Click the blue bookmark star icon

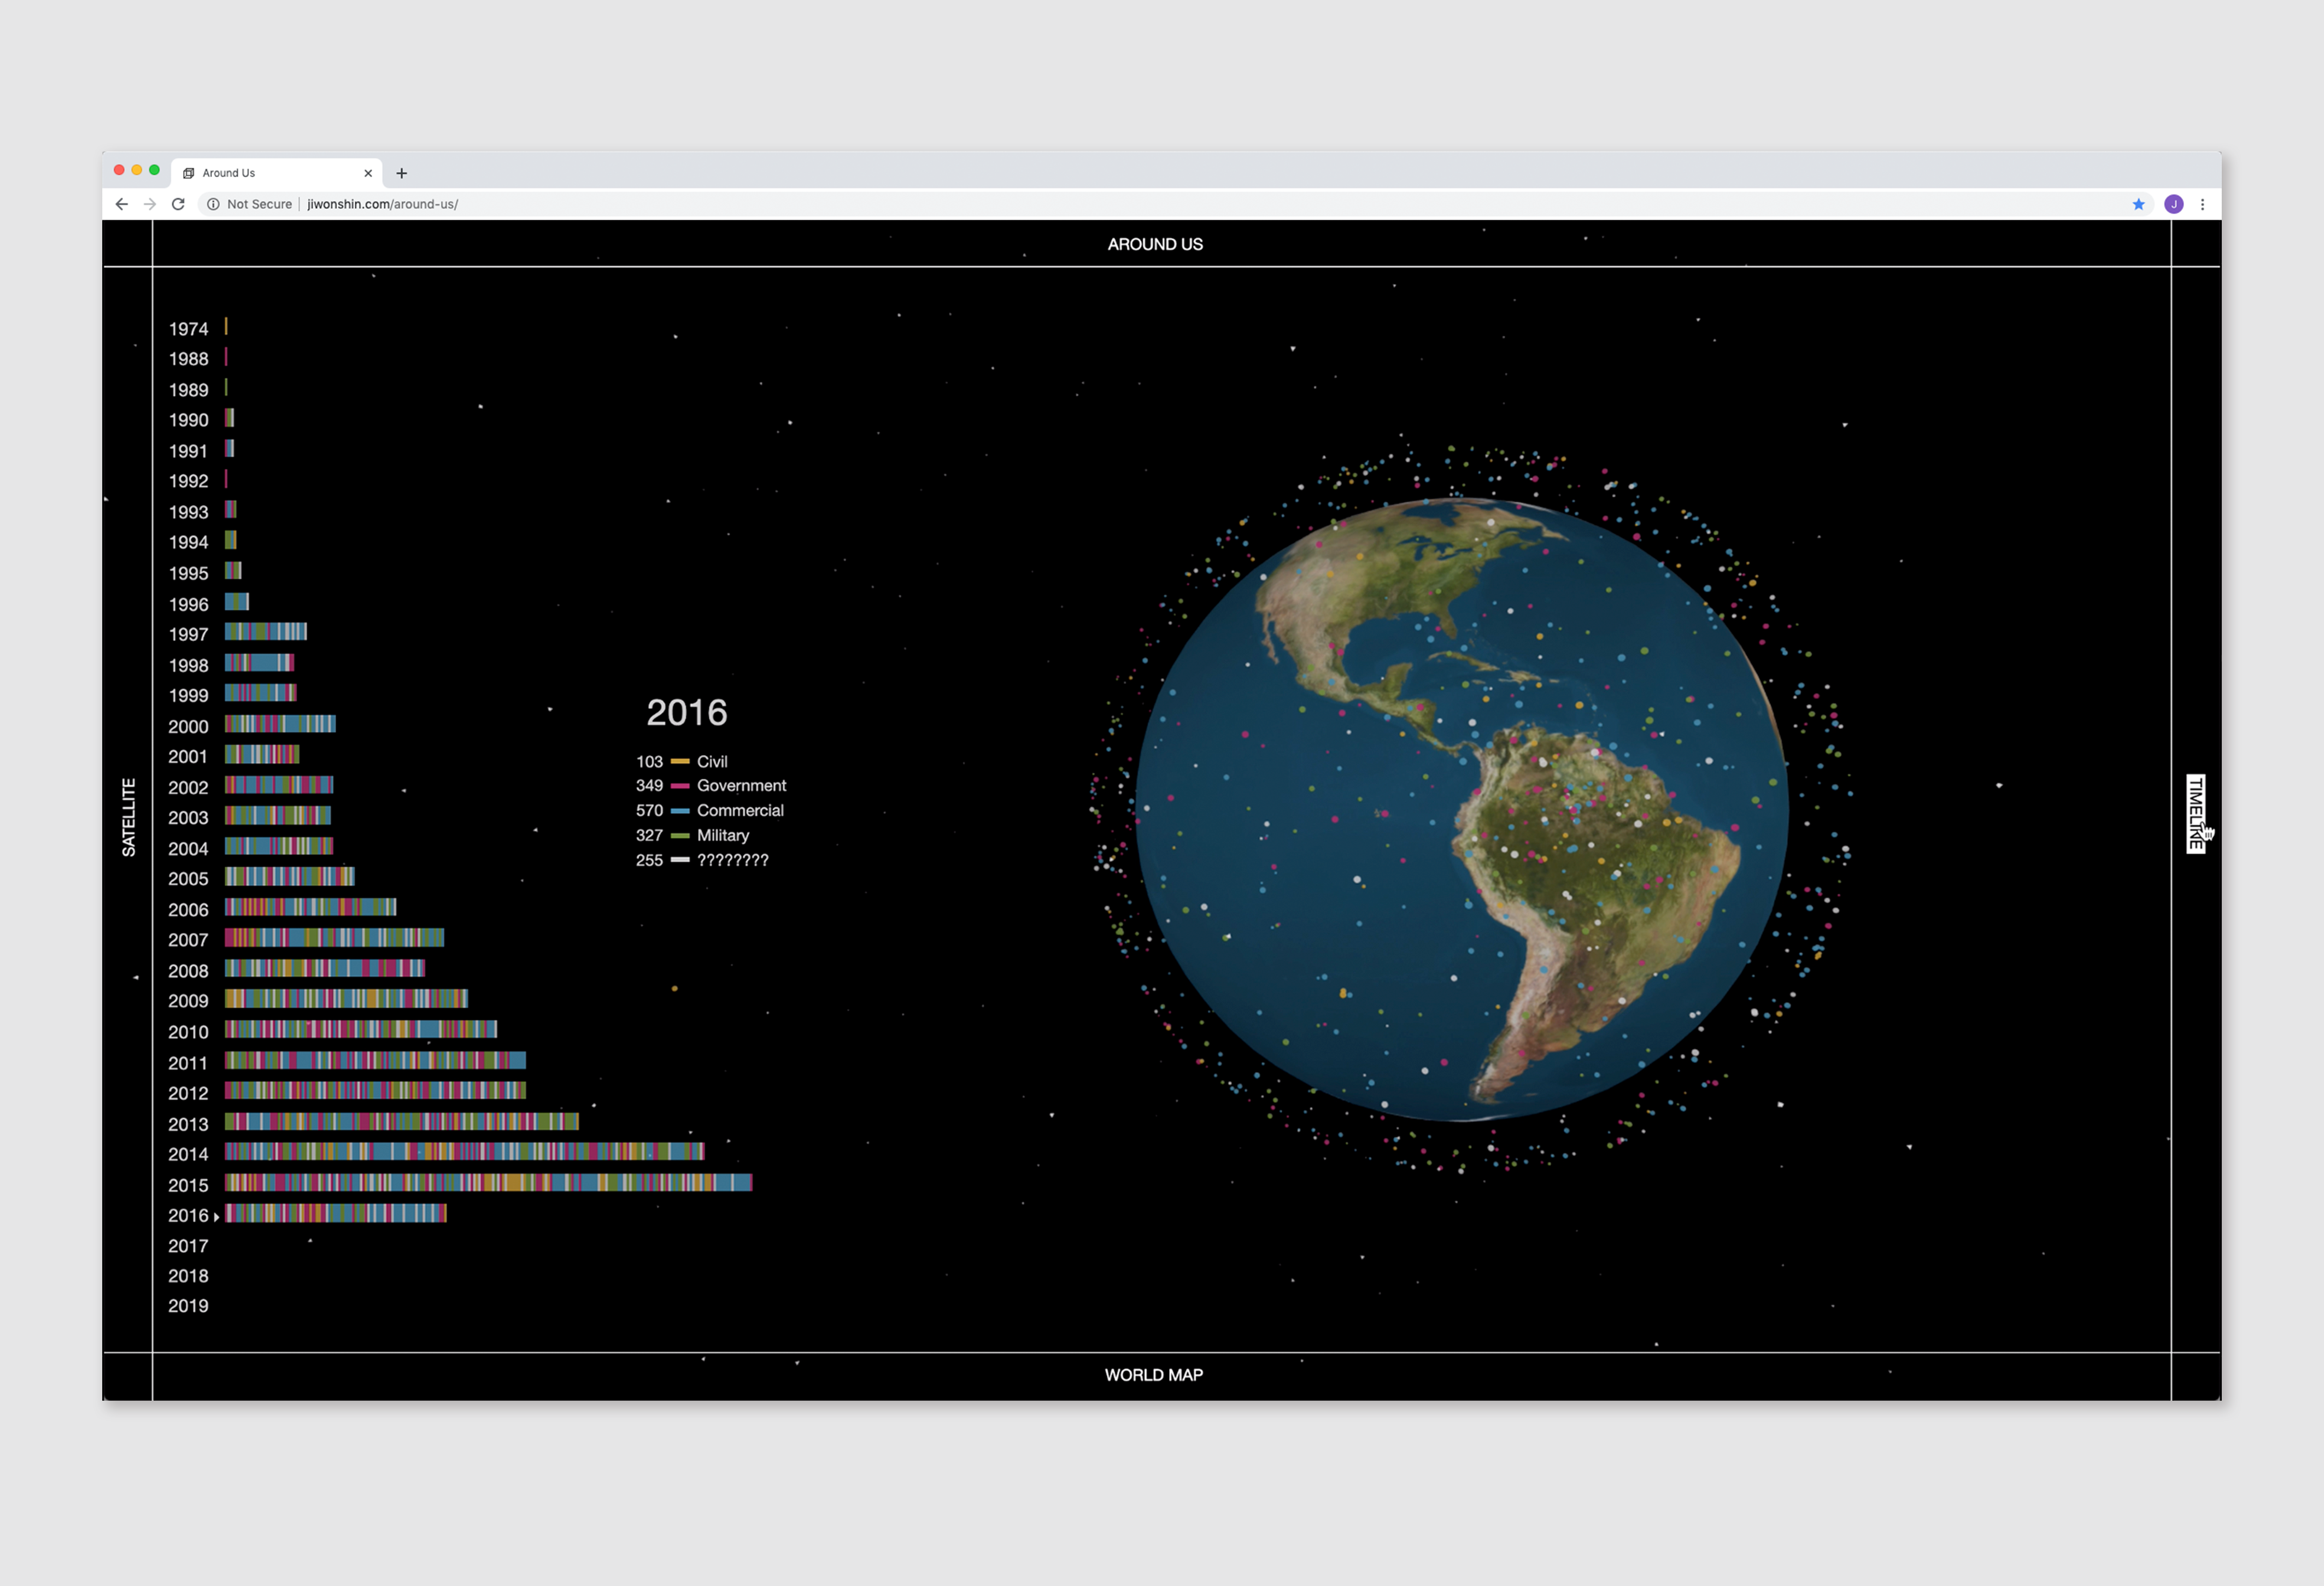coord(2138,204)
